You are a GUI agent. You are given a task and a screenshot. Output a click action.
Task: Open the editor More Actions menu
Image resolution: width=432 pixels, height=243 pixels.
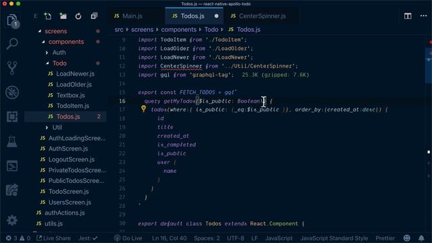423,16
